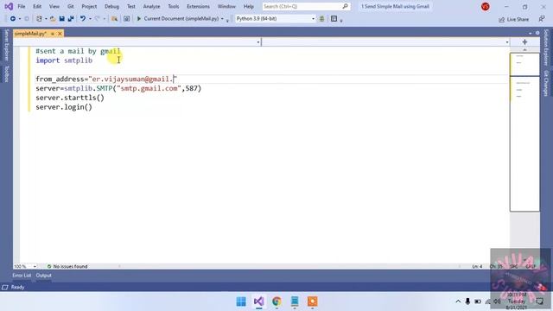Close the simpleMail.py tab

60,34
